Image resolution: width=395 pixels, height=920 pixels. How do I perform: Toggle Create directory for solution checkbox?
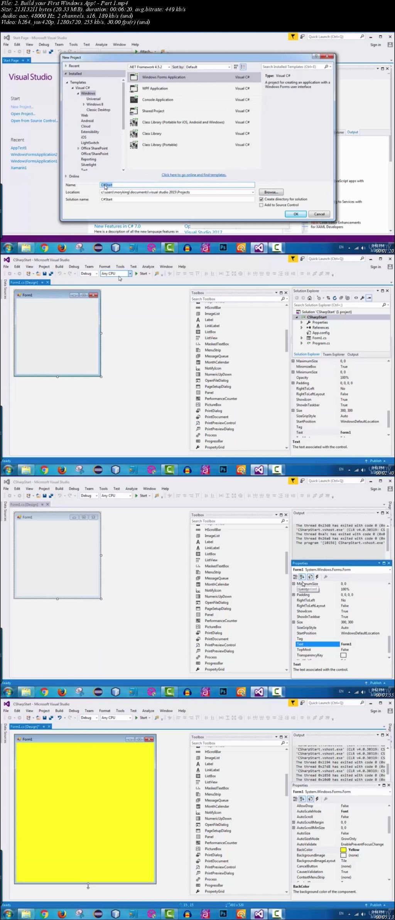[261, 199]
